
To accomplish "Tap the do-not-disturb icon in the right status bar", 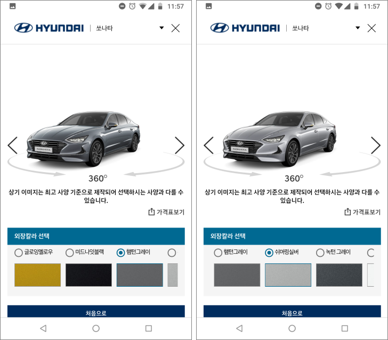I will coord(318,6).
